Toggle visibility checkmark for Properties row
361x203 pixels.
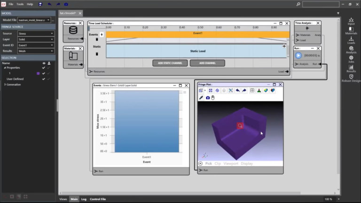(44, 68)
